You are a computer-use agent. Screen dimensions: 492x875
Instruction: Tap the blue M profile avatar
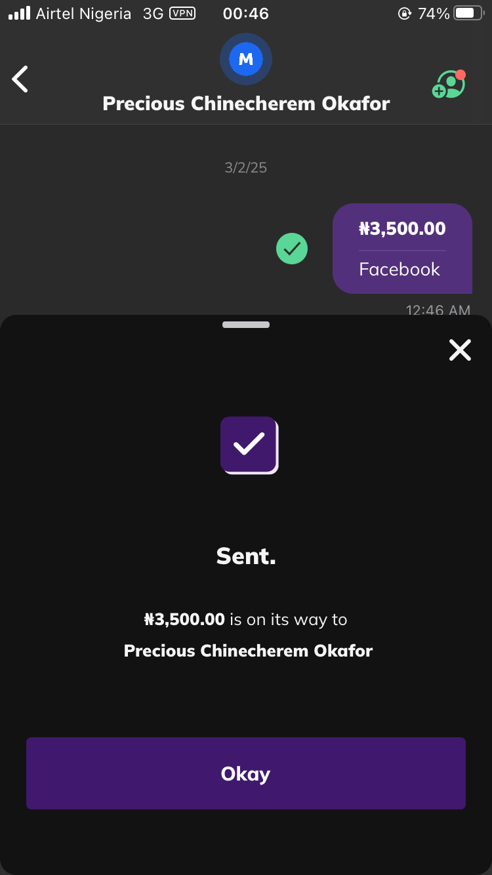click(x=246, y=60)
